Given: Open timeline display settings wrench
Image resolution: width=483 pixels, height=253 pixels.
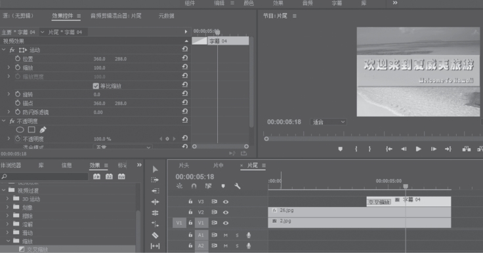Looking at the screenshot, I should click(x=237, y=186).
